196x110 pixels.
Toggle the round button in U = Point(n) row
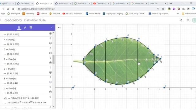tap(50, 92)
